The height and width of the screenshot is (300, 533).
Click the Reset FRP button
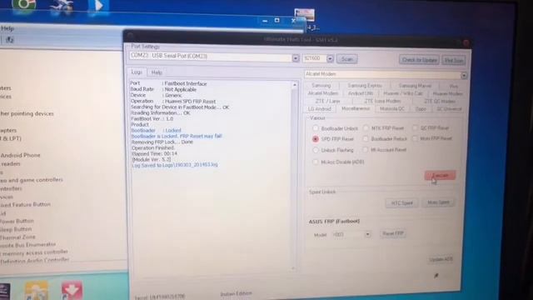click(392, 233)
